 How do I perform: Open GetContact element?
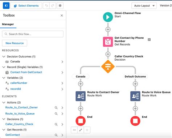tap(12, 135)
